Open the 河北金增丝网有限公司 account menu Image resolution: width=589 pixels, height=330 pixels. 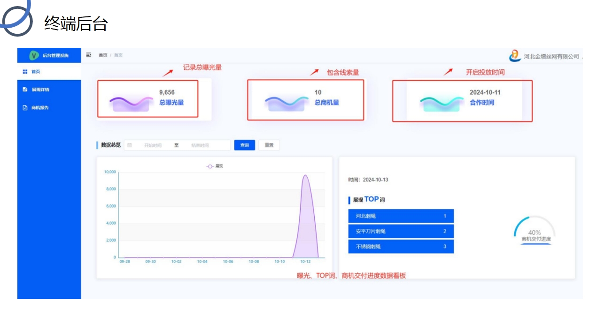click(x=551, y=56)
